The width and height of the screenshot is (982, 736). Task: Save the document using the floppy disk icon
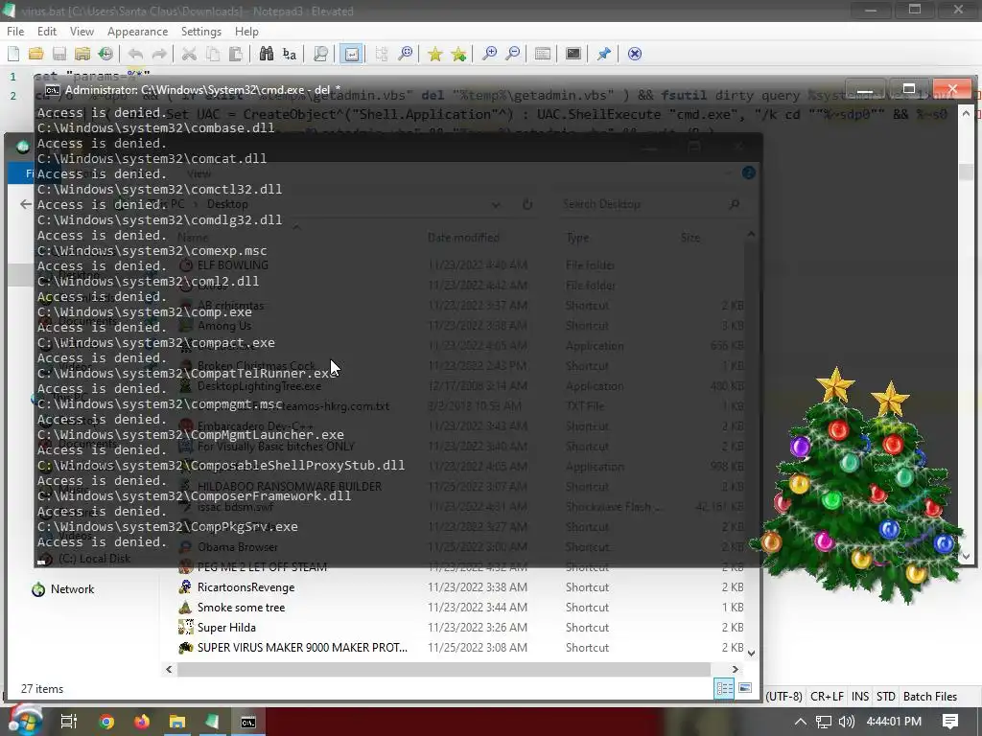[x=59, y=54]
